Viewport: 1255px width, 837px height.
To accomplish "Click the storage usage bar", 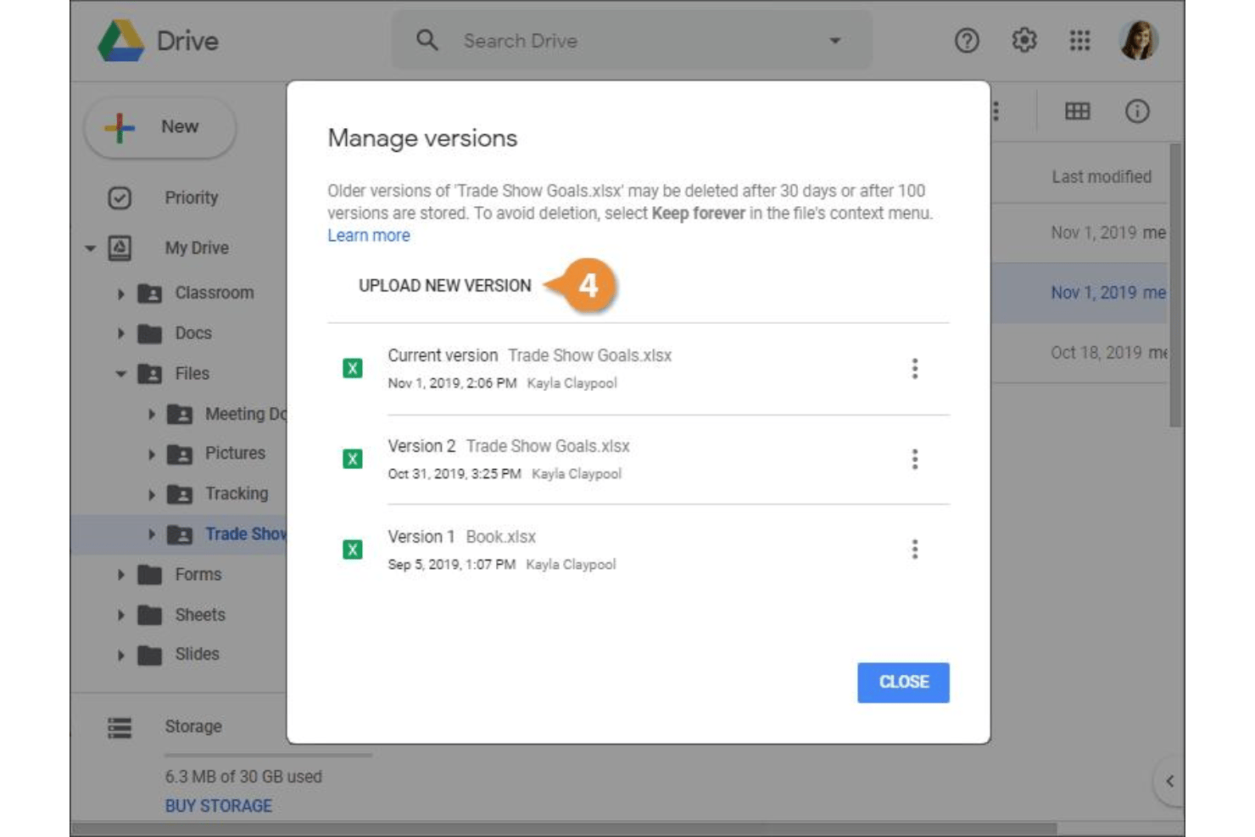I will pyautogui.click(x=268, y=755).
